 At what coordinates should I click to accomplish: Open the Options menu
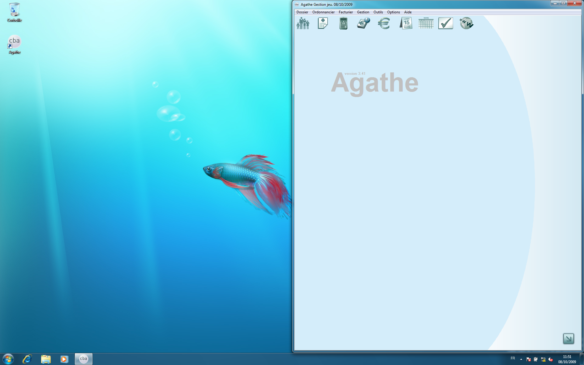pos(394,12)
